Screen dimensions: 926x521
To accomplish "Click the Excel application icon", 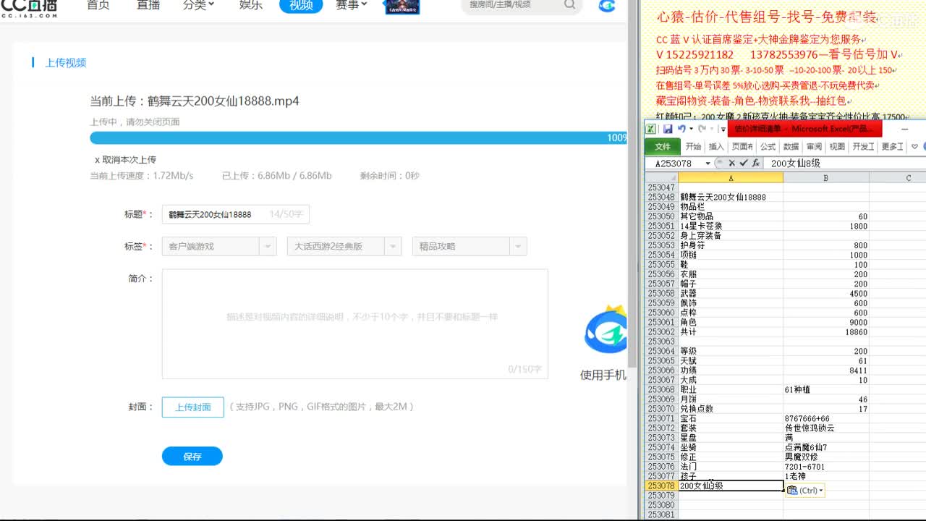I will [x=651, y=129].
